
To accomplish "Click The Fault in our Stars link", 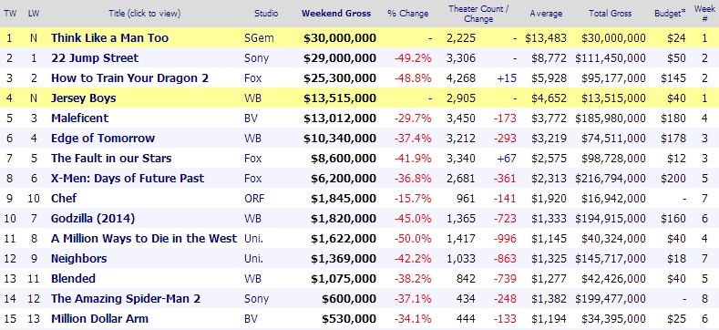I will coord(111,159).
